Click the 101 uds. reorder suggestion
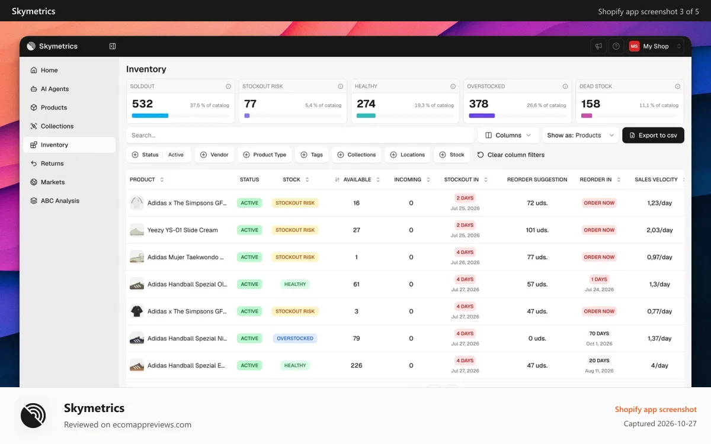The height and width of the screenshot is (444, 711). (537, 230)
